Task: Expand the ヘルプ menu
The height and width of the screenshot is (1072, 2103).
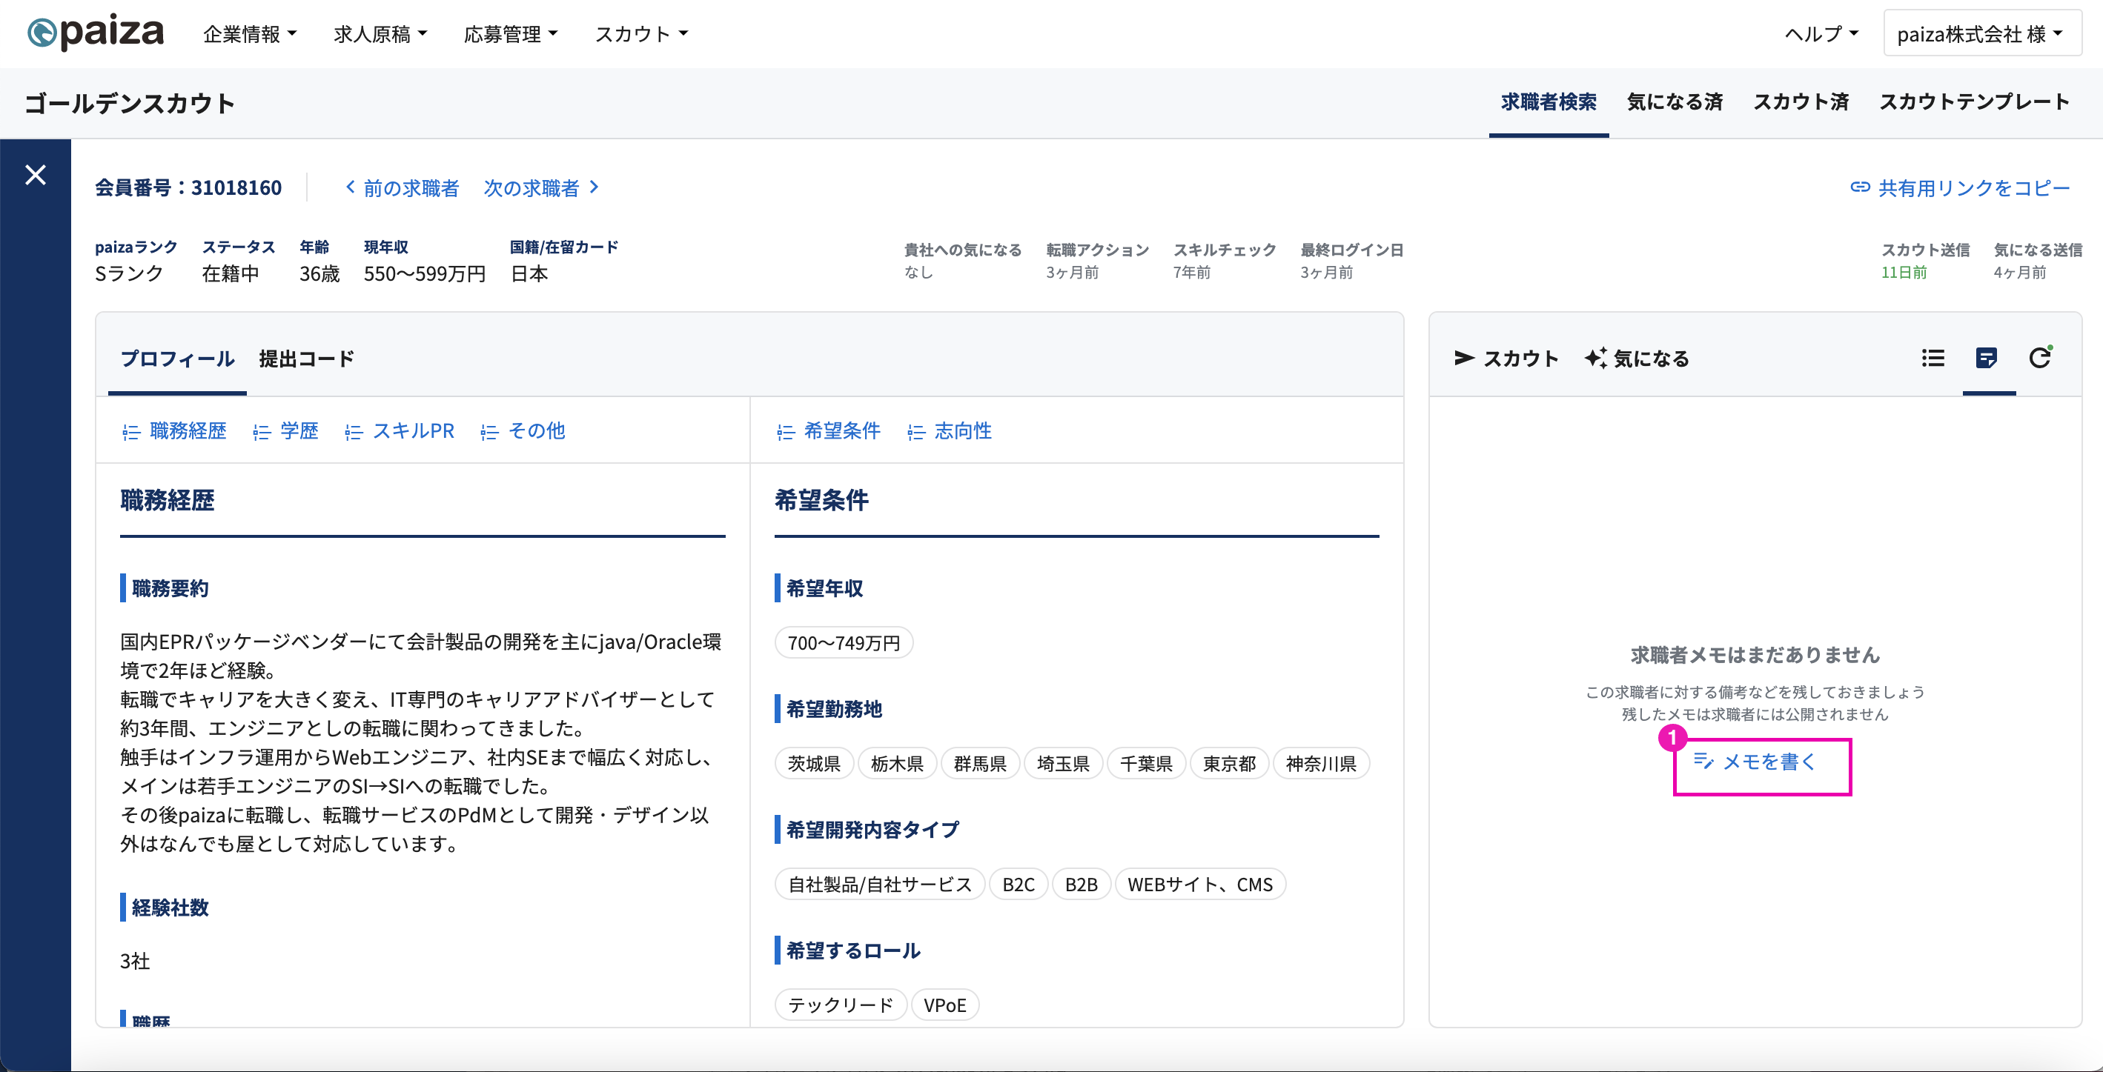Action: point(1821,34)
